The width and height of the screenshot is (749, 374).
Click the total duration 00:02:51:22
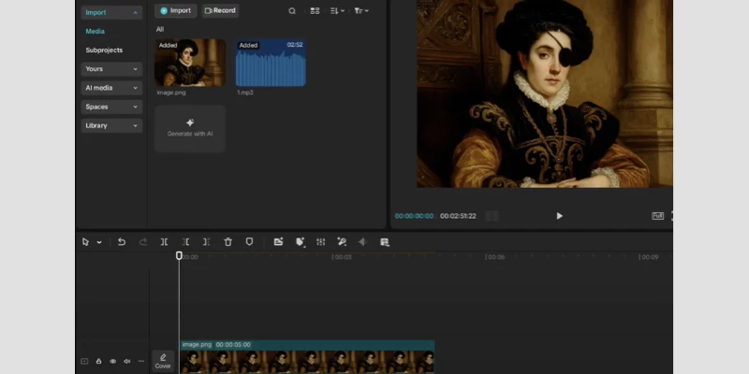tap(458, 216)
